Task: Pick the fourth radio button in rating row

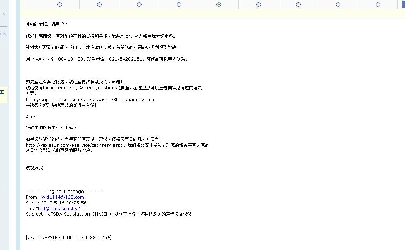Action: point(179,4)
